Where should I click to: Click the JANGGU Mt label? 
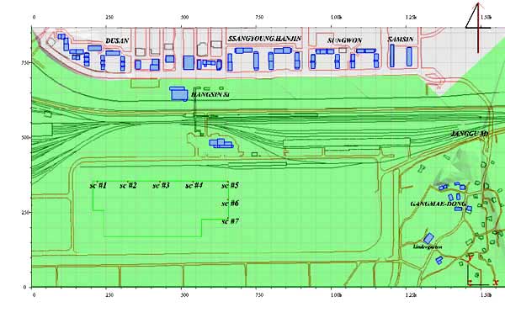pyautogui.click(x=470, y=134)
